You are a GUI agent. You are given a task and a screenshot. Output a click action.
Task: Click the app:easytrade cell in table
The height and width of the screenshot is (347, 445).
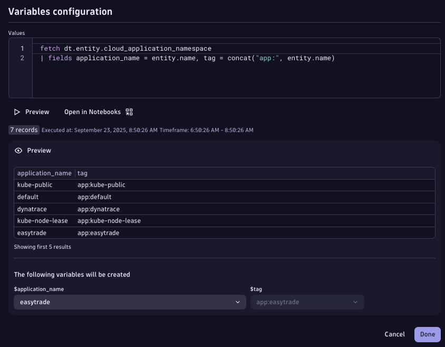pos(98,233)
